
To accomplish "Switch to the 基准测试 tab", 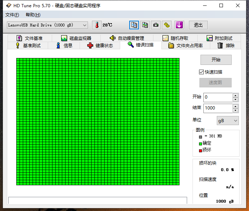I will tap(28, 46).
